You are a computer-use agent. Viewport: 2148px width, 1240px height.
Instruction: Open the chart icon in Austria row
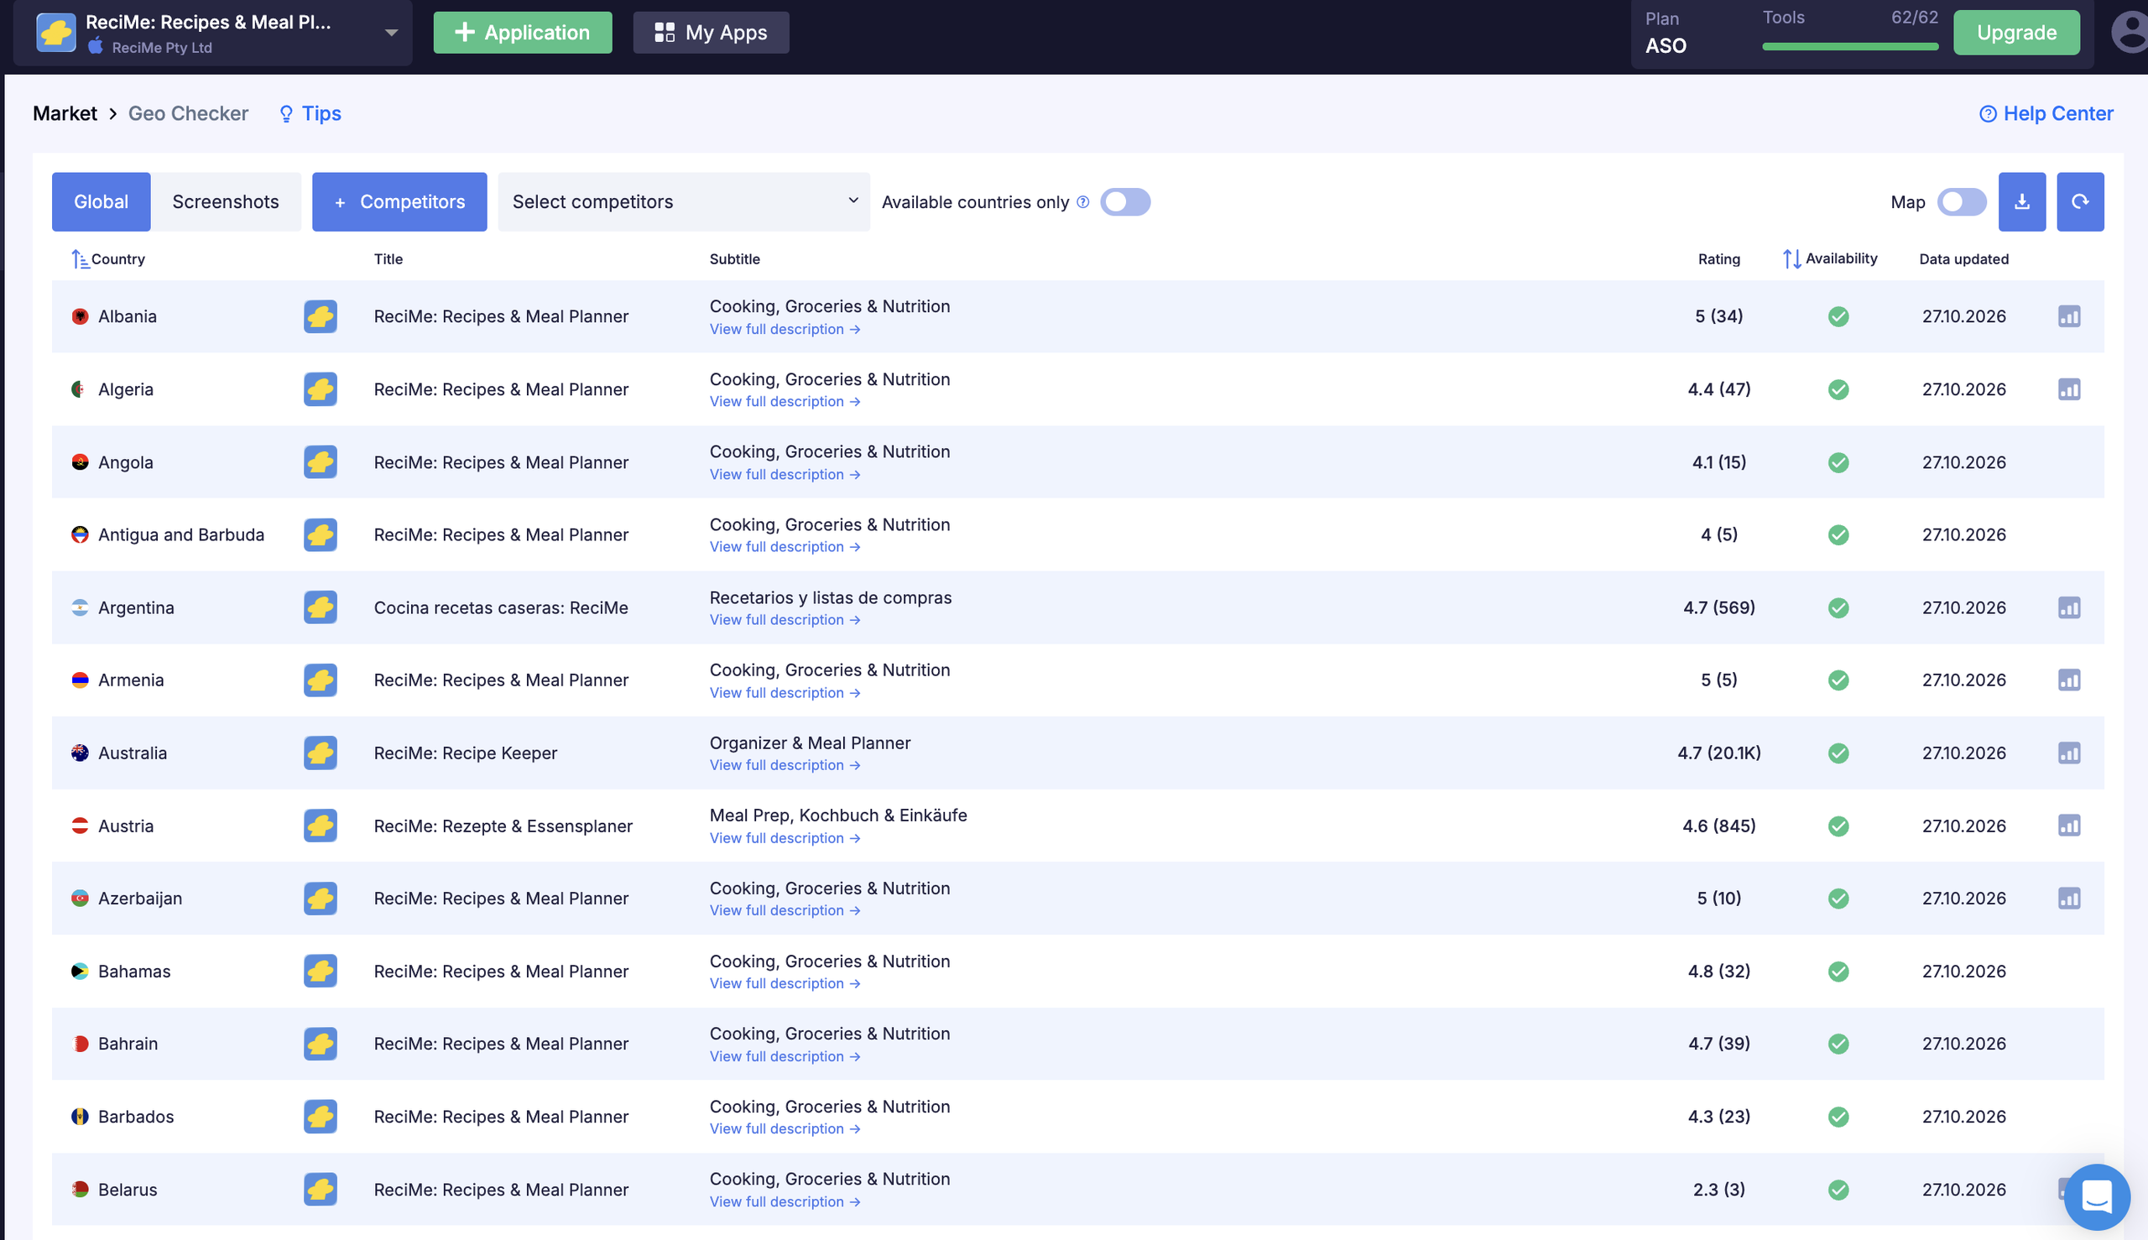(x=2069, y=826)
